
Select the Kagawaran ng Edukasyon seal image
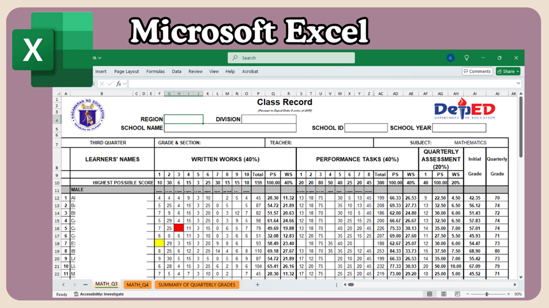[87, 115]
